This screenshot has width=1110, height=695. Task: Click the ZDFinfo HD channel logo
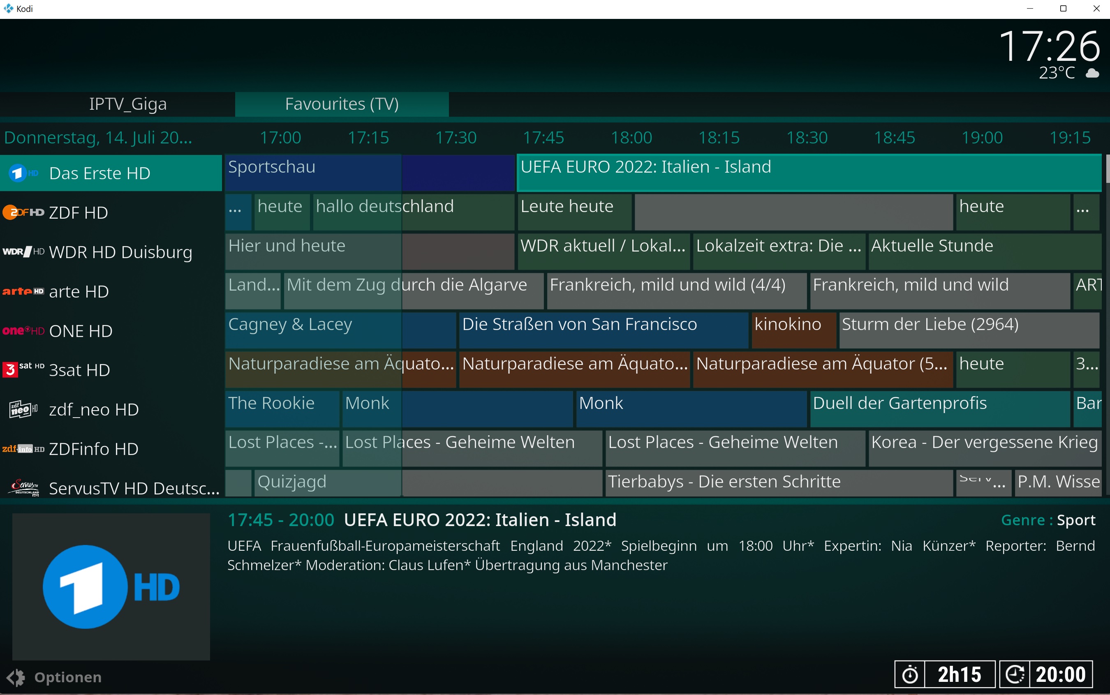(23, 449)
